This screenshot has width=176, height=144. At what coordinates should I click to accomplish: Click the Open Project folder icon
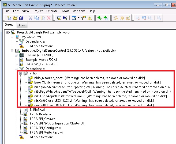click(15, 18)
